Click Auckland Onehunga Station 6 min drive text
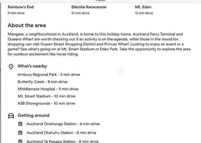 tap(63, 124)
